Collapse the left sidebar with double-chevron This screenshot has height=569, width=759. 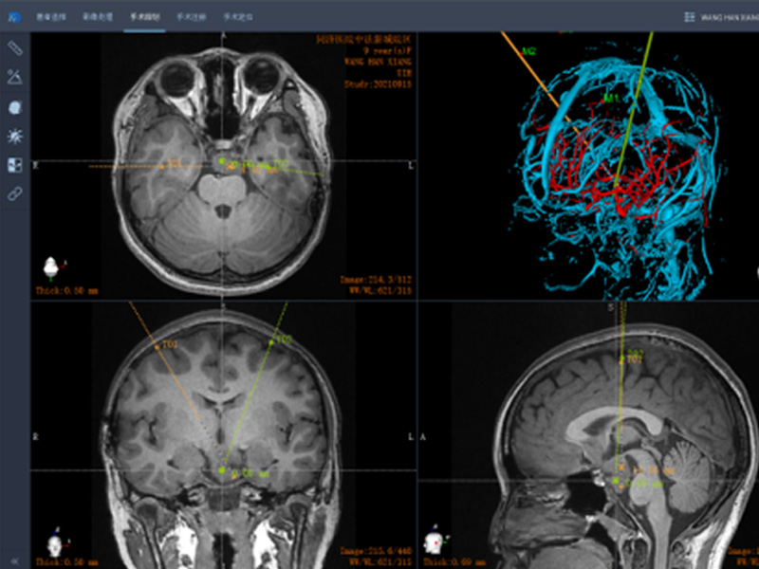[13, 560]
